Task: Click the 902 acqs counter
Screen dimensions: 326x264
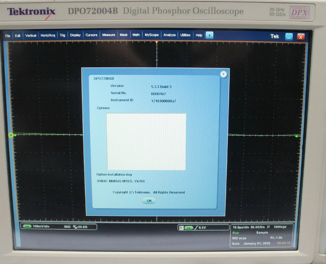Action: point(239,238)
